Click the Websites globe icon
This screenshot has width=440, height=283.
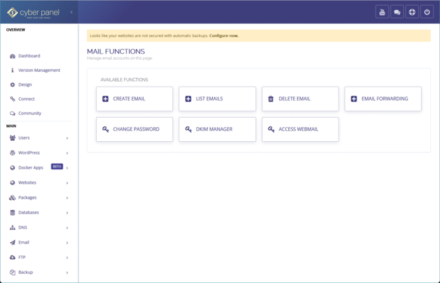13,183
